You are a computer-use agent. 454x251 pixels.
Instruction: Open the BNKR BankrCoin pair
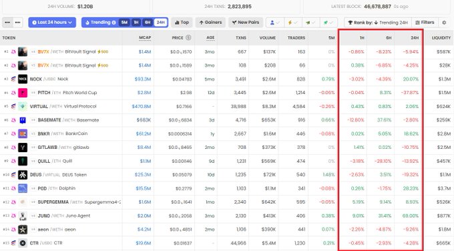[x=227, y=134]
